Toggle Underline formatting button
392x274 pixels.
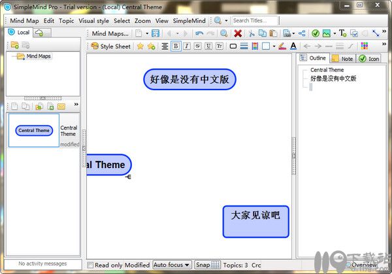[208, 46]
